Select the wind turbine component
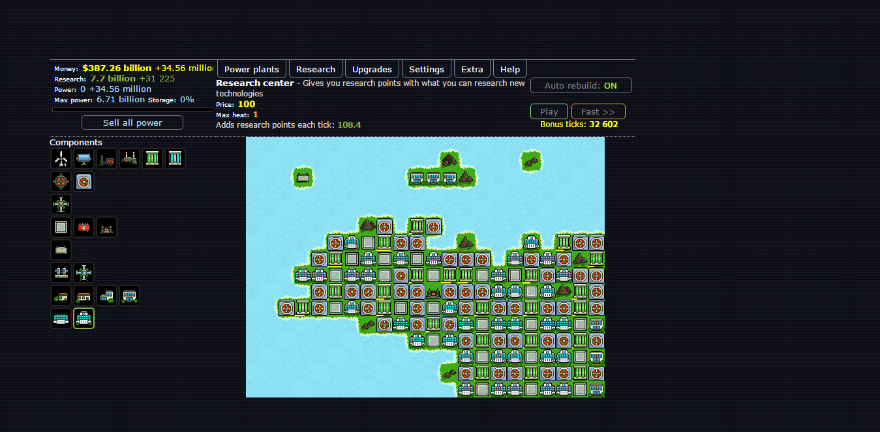Image resolution: width=880 pixels, height=432 pixels. click(61, 158)
